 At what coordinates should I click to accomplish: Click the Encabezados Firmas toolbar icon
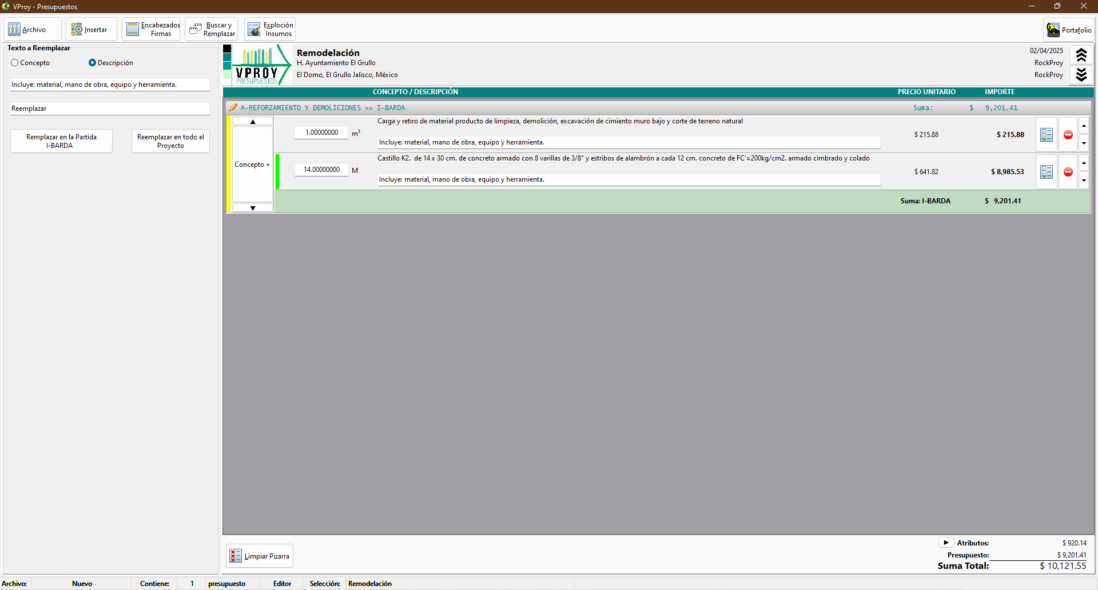coord(151,30)
